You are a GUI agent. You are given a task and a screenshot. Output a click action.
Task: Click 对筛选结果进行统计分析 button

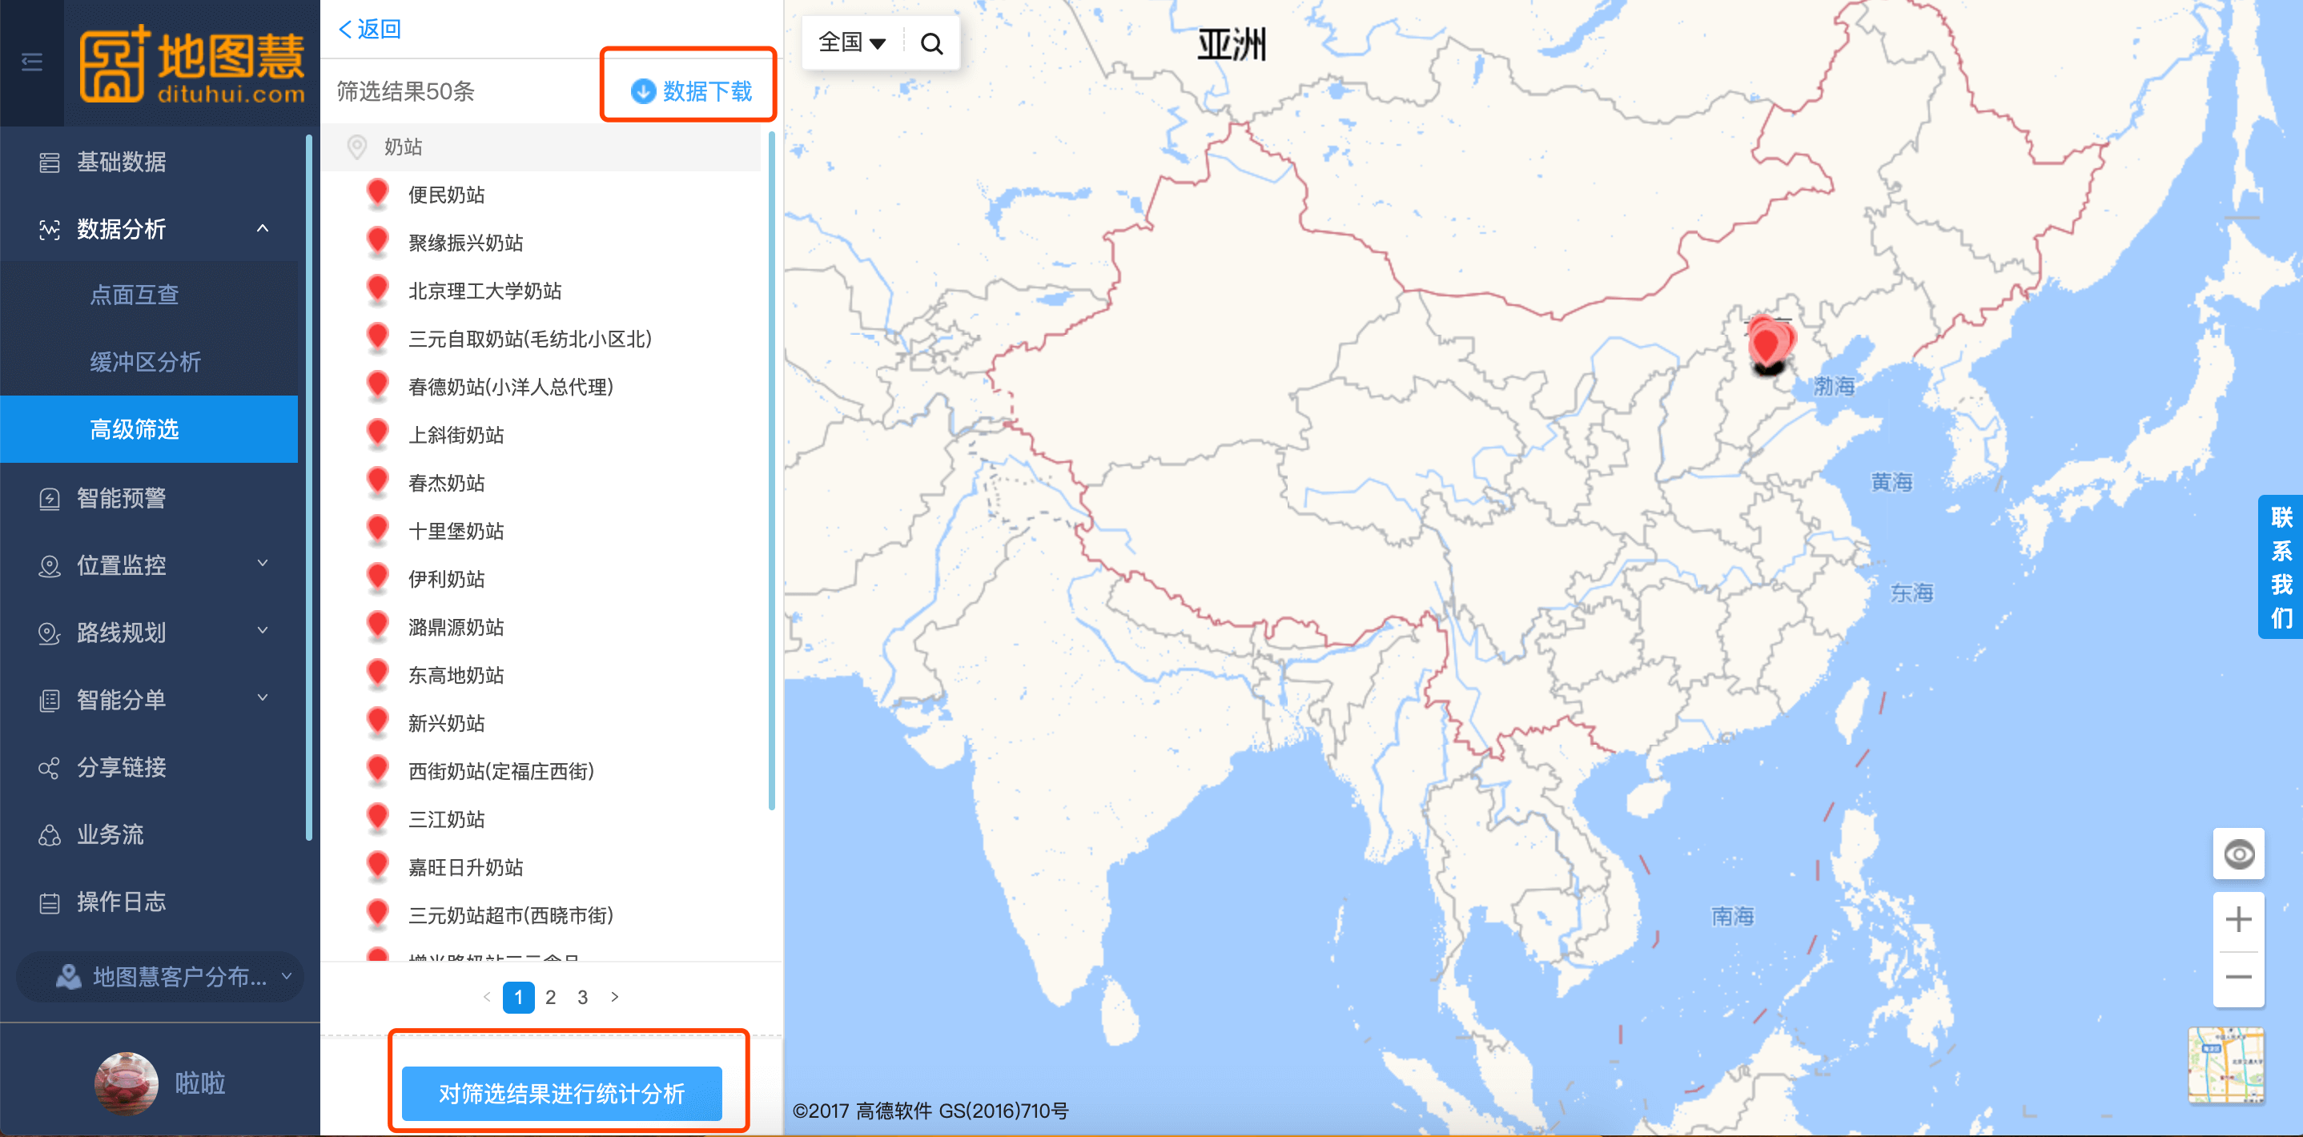click(561, 1093)
